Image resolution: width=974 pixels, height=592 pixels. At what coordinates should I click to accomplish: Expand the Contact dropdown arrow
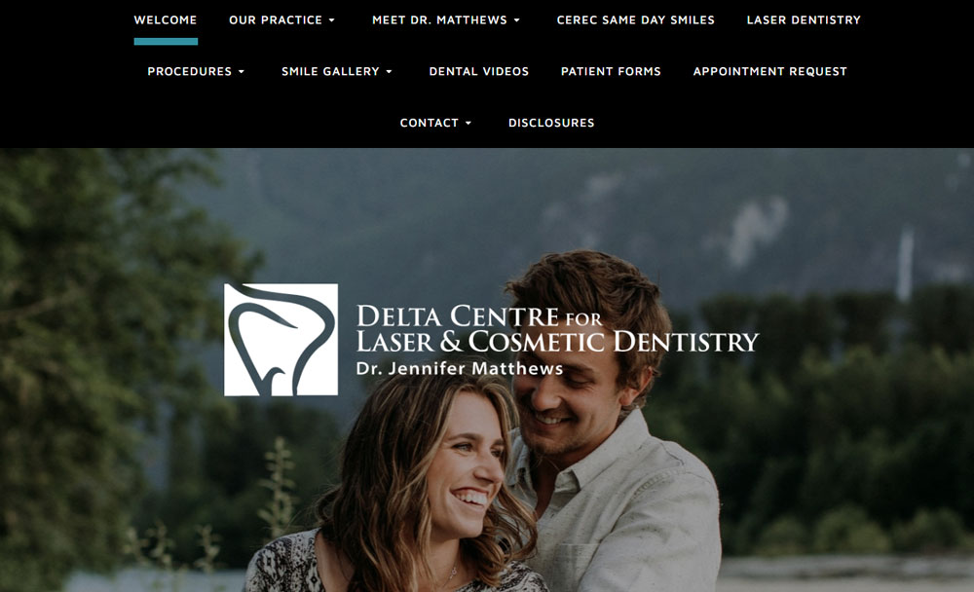(x=468, y=124)
